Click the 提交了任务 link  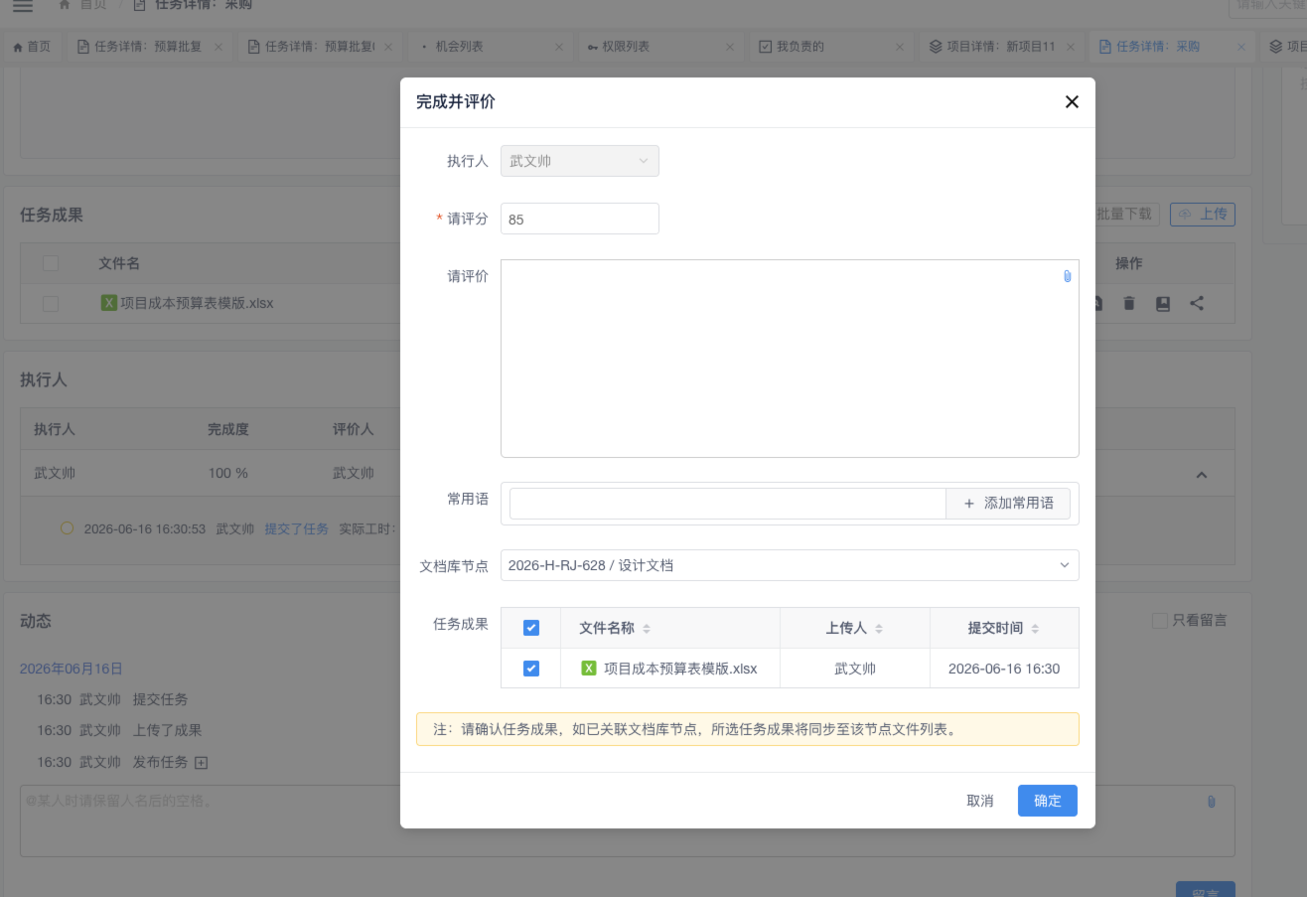click(296, 529)
